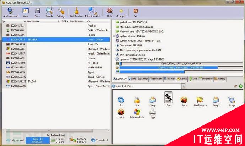Click the Notification bell icon

click(x=77, y=12)
